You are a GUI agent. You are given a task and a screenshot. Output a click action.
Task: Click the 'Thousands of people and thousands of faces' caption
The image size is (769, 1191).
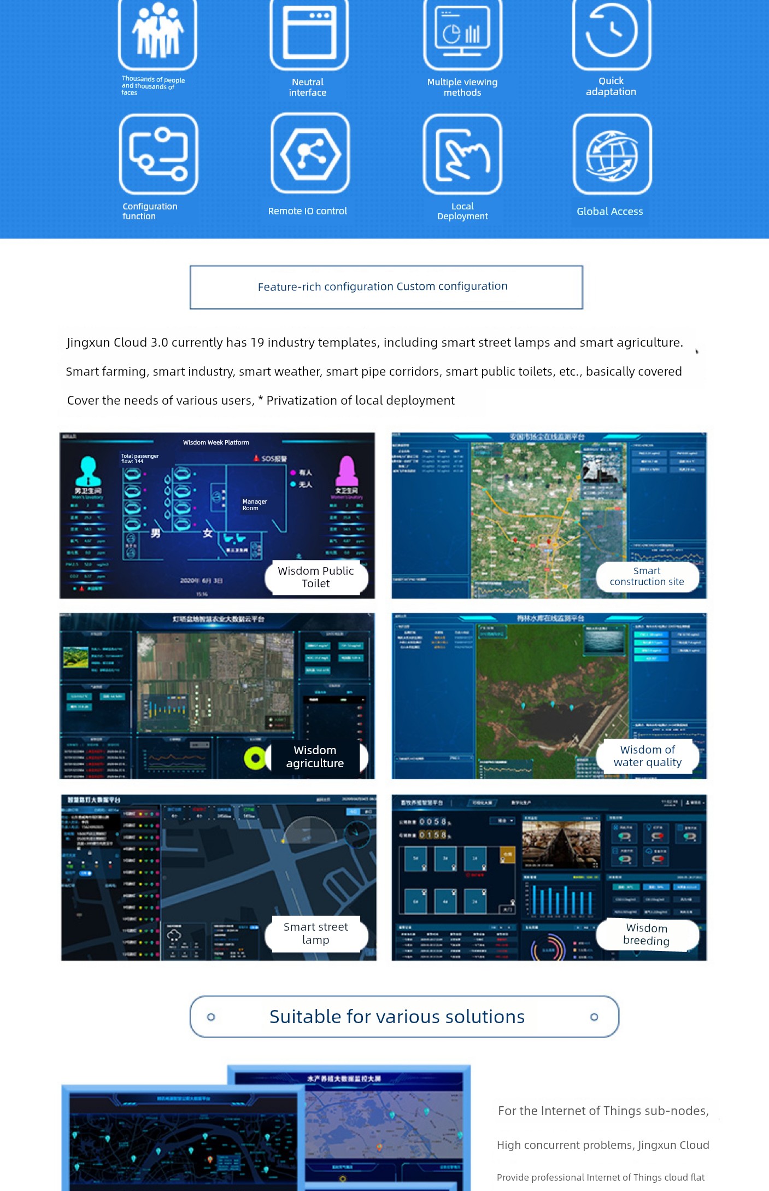153,86
